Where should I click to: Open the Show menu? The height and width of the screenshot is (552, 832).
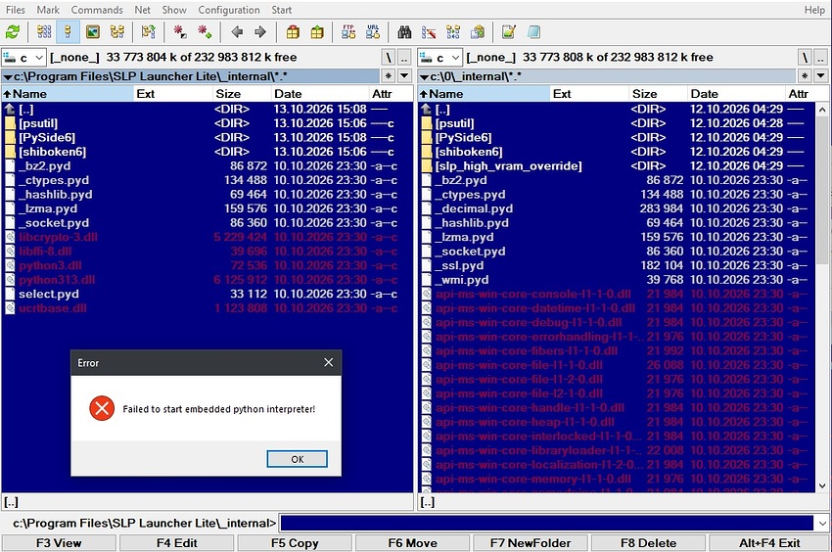coord(174,10)
